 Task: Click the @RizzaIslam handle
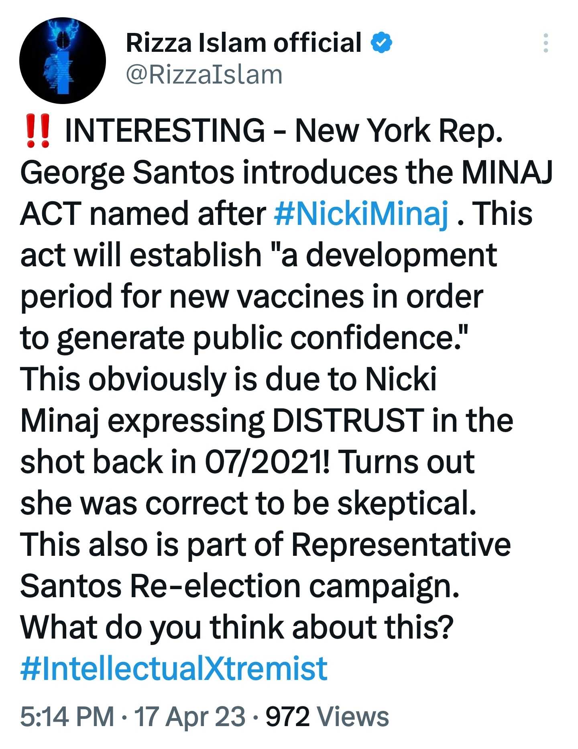click(x=204, y=75)
